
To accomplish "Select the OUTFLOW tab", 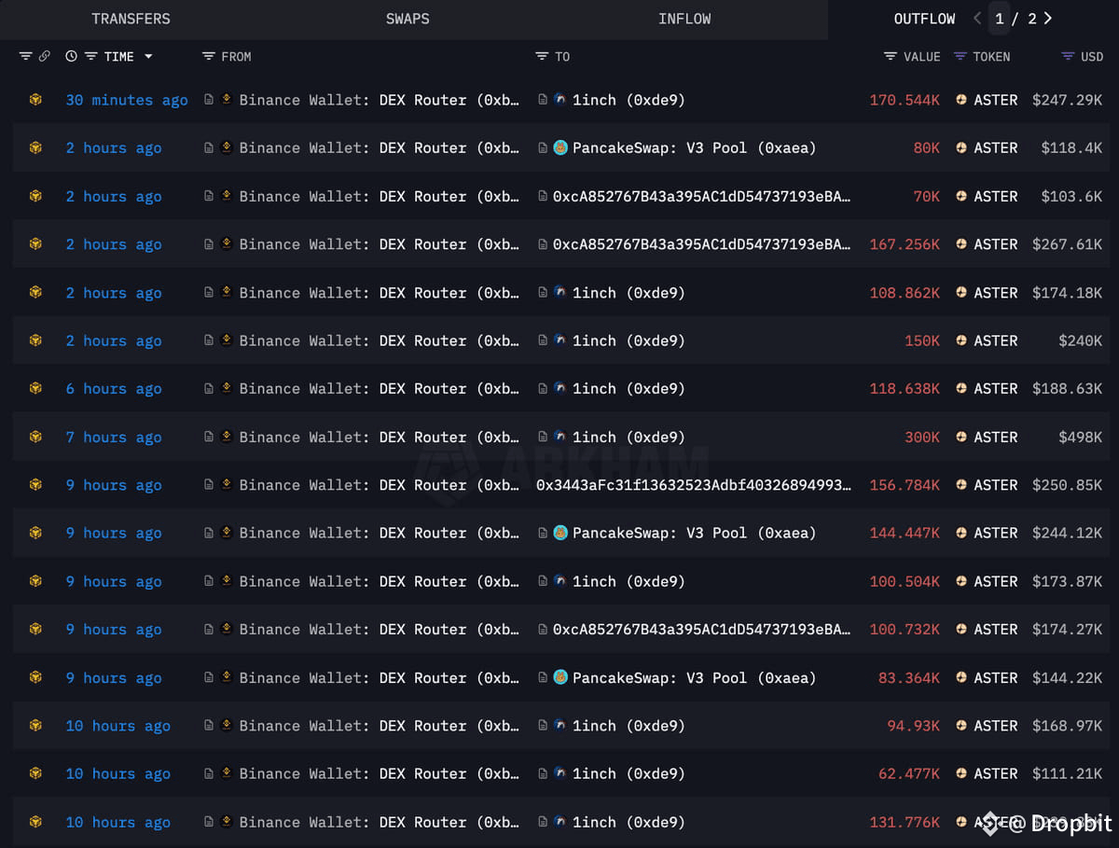I will (924, 19).
